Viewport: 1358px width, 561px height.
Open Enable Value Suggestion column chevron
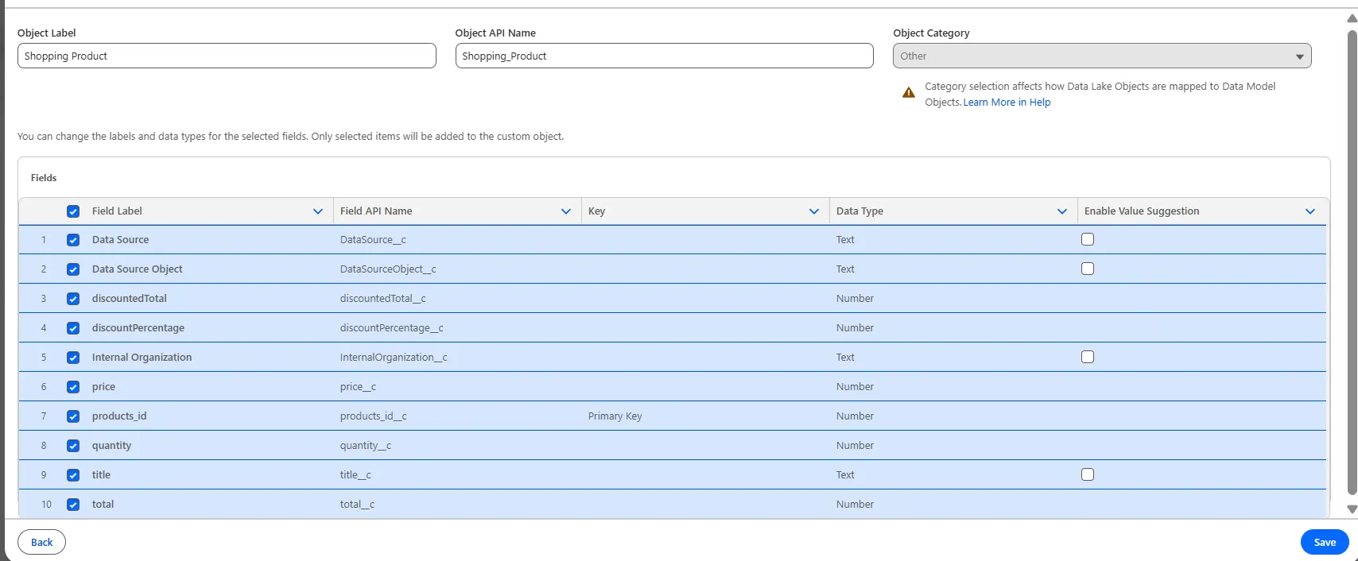1310,211
